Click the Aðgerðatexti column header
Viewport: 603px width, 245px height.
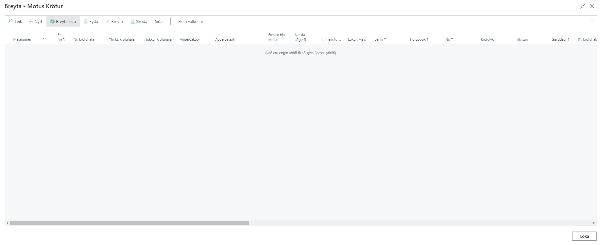click(x=225, y=39)
